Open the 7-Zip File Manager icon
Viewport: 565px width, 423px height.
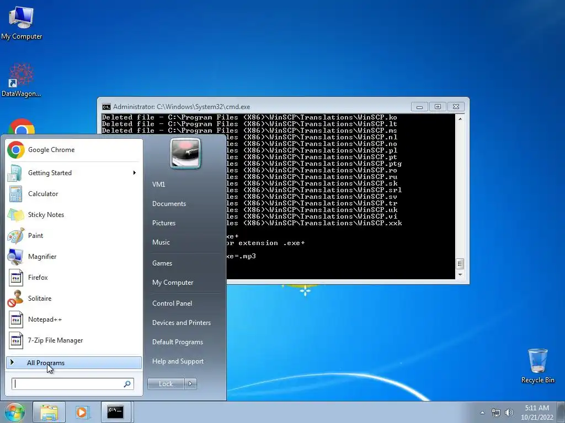point(16,340)
